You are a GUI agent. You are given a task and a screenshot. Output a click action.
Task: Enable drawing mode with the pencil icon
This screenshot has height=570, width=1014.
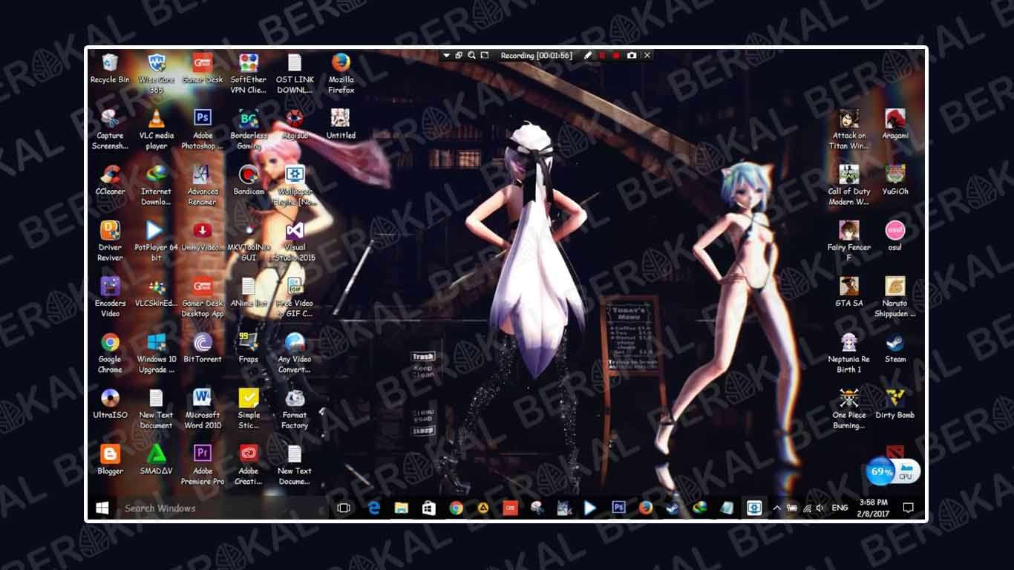(587, 55)
